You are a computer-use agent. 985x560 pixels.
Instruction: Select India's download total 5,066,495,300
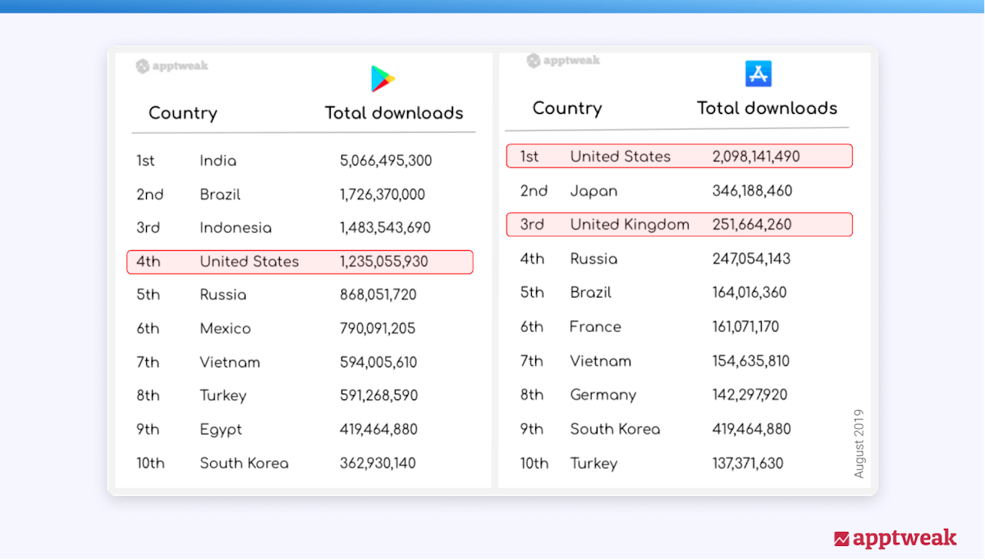coord(386,161)
